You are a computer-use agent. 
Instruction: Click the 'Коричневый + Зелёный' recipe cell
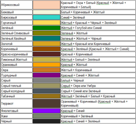pyautogui.click(x=98, y=116)
